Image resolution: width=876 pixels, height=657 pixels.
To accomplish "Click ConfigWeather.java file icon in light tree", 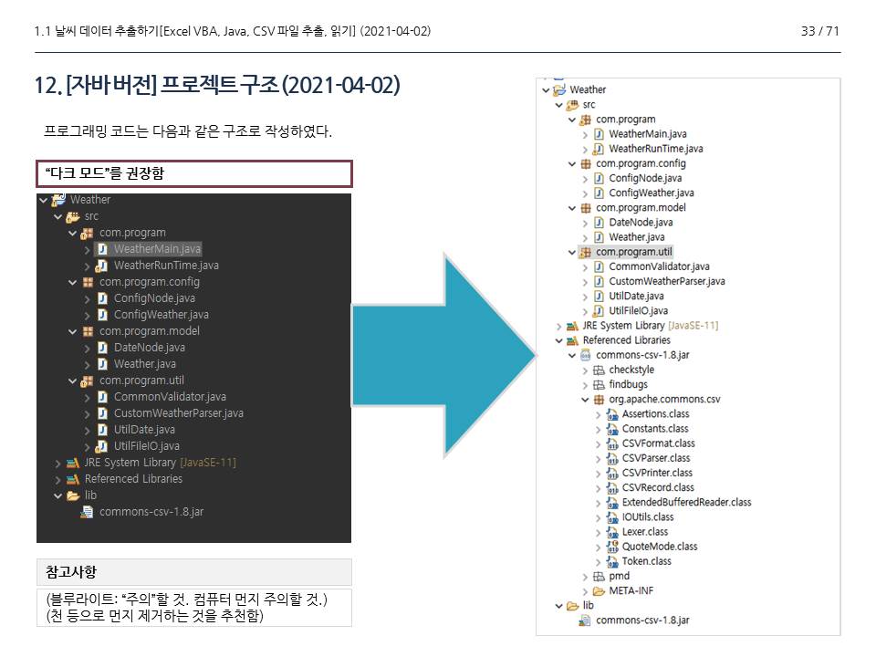I will 599,193.
